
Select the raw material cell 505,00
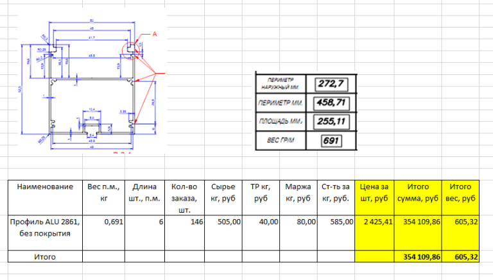coord(223,233)
